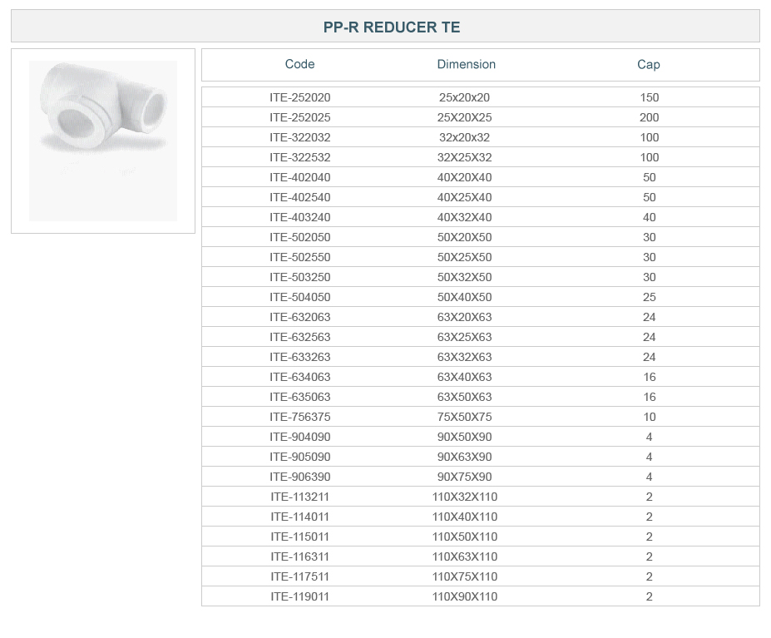This screenshot has width=771, height=638.
Task: Click the Cap column header
Action: (648, 64)
